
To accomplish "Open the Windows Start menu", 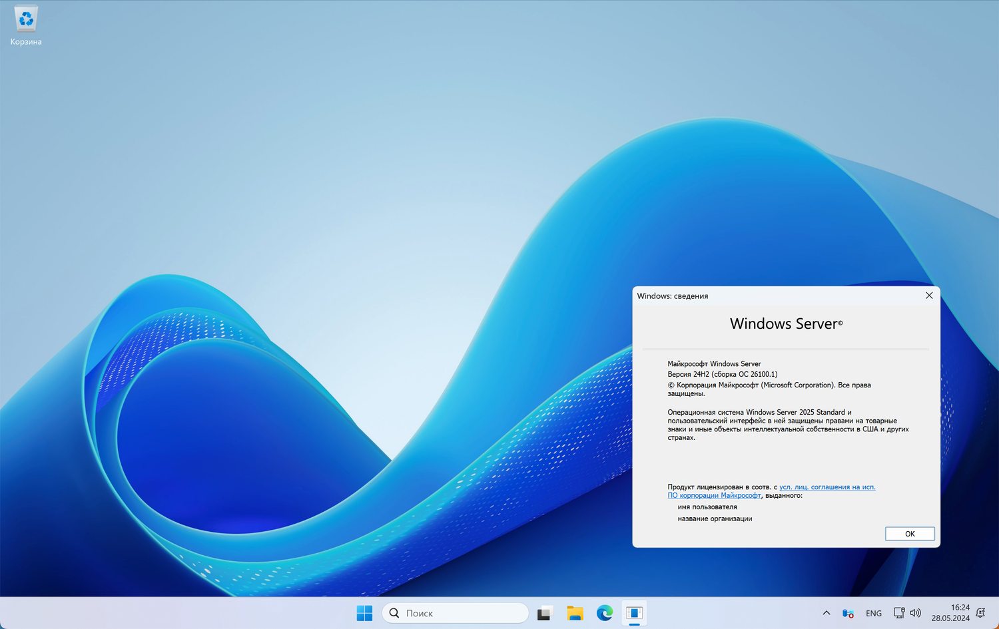I will [x=364, y=613].
